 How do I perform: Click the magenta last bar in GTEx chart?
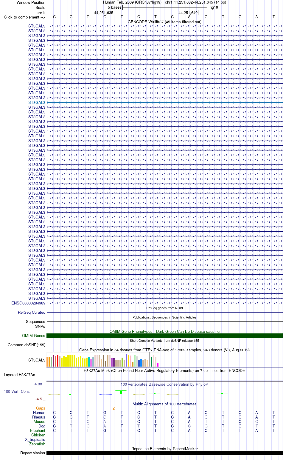[x=158, y=364]
